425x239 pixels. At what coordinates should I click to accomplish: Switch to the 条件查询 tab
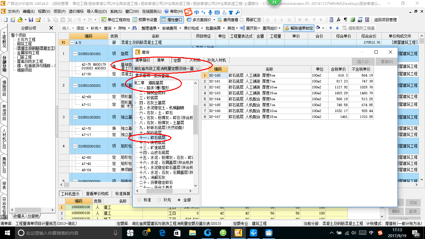[161, 76]
